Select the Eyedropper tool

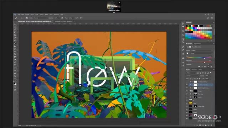(x=15, y=38)
